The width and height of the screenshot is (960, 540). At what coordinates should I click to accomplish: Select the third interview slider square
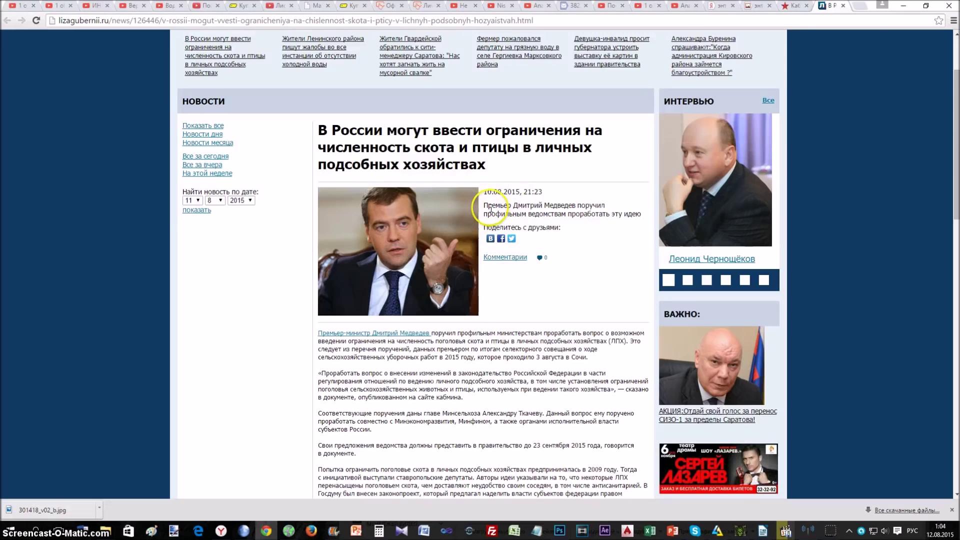[x=706, y=280]
